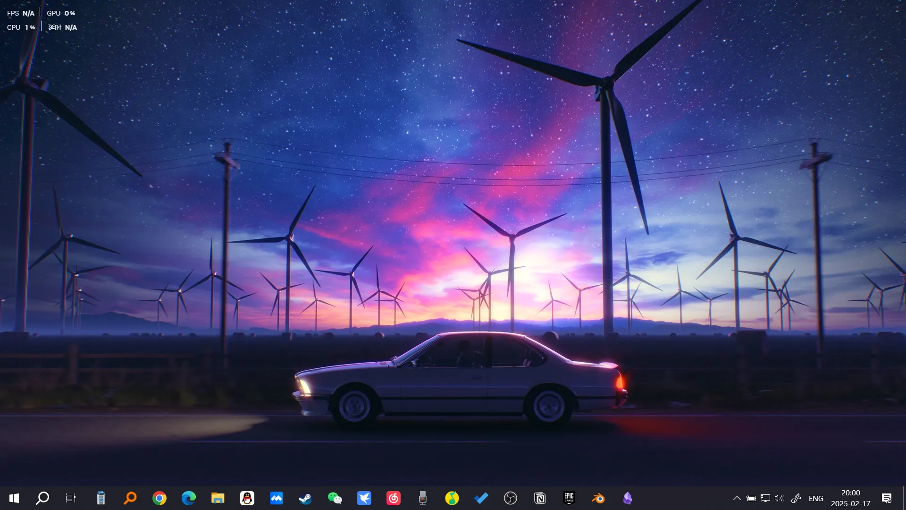The height and width of the screenshot is (510, 906).
Task: Open the Windows Start menu
Action: (14, 498)
